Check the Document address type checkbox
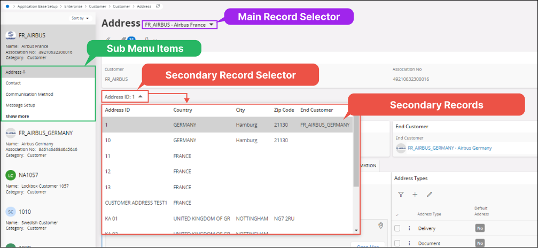Screen dimensions: 538x248 click(397, 243)
